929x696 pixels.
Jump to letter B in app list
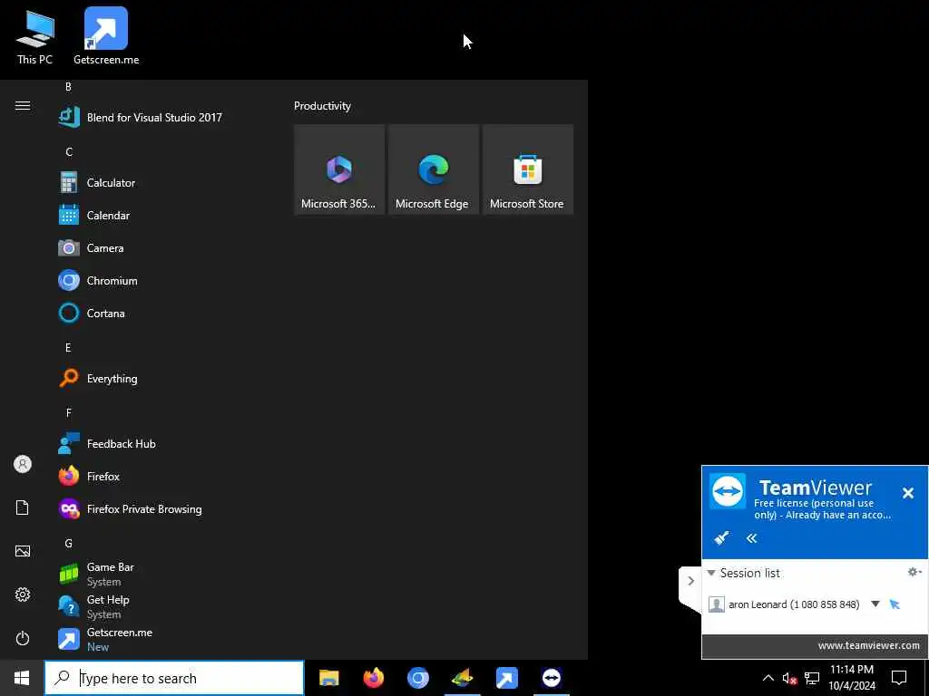pos(68,87)
